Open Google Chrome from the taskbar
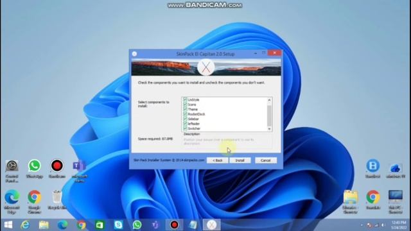 [x=81, y=225]
